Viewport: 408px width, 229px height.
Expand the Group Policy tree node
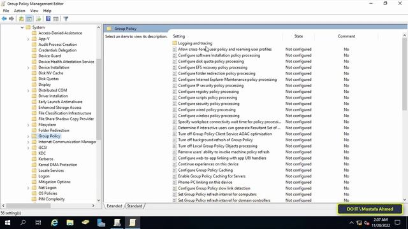coord(28,136)
